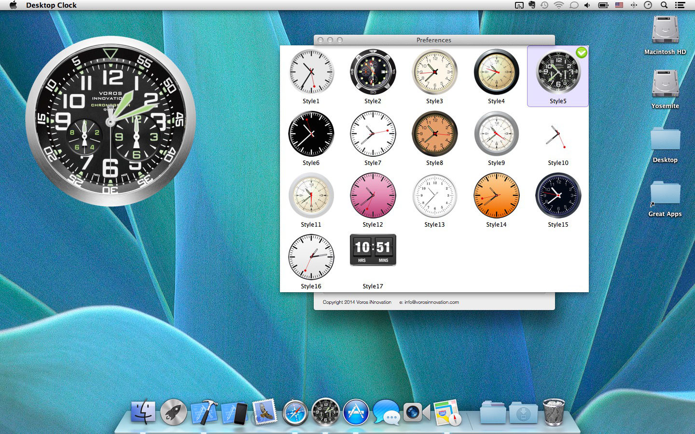Close the Preferences window
This screenshot has height=434, width=695.
[320, 40]
